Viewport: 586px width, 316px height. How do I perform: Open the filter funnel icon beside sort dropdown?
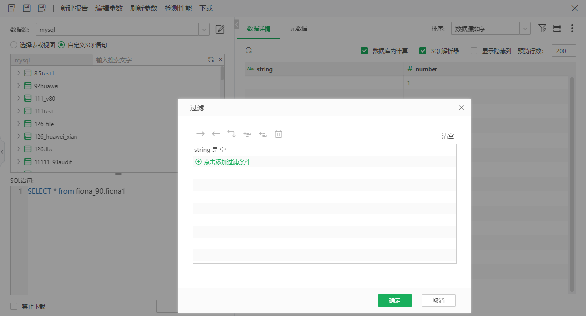(x=542, y=28)
